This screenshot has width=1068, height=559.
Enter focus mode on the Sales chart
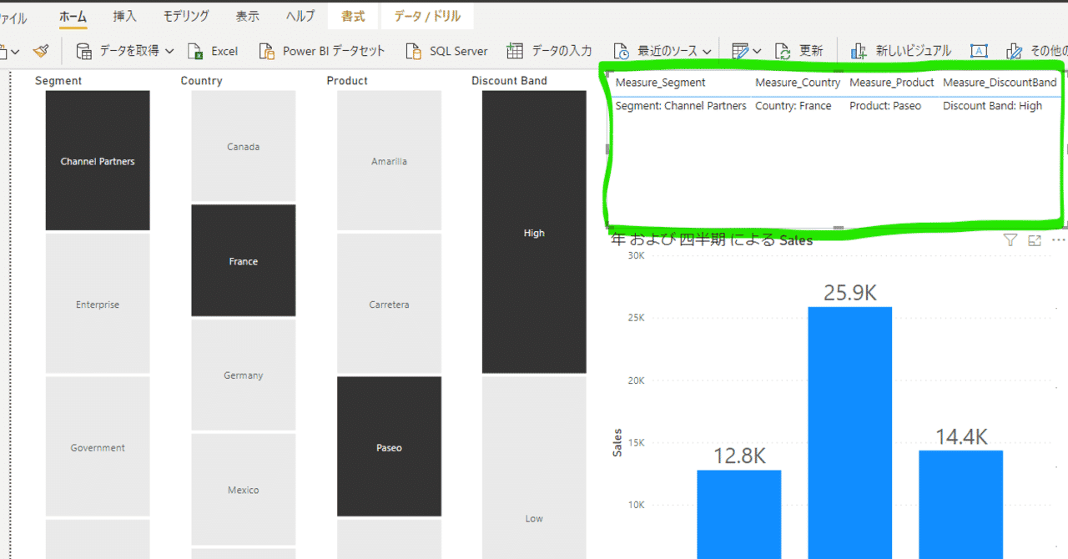click(x=1035, y=240)
